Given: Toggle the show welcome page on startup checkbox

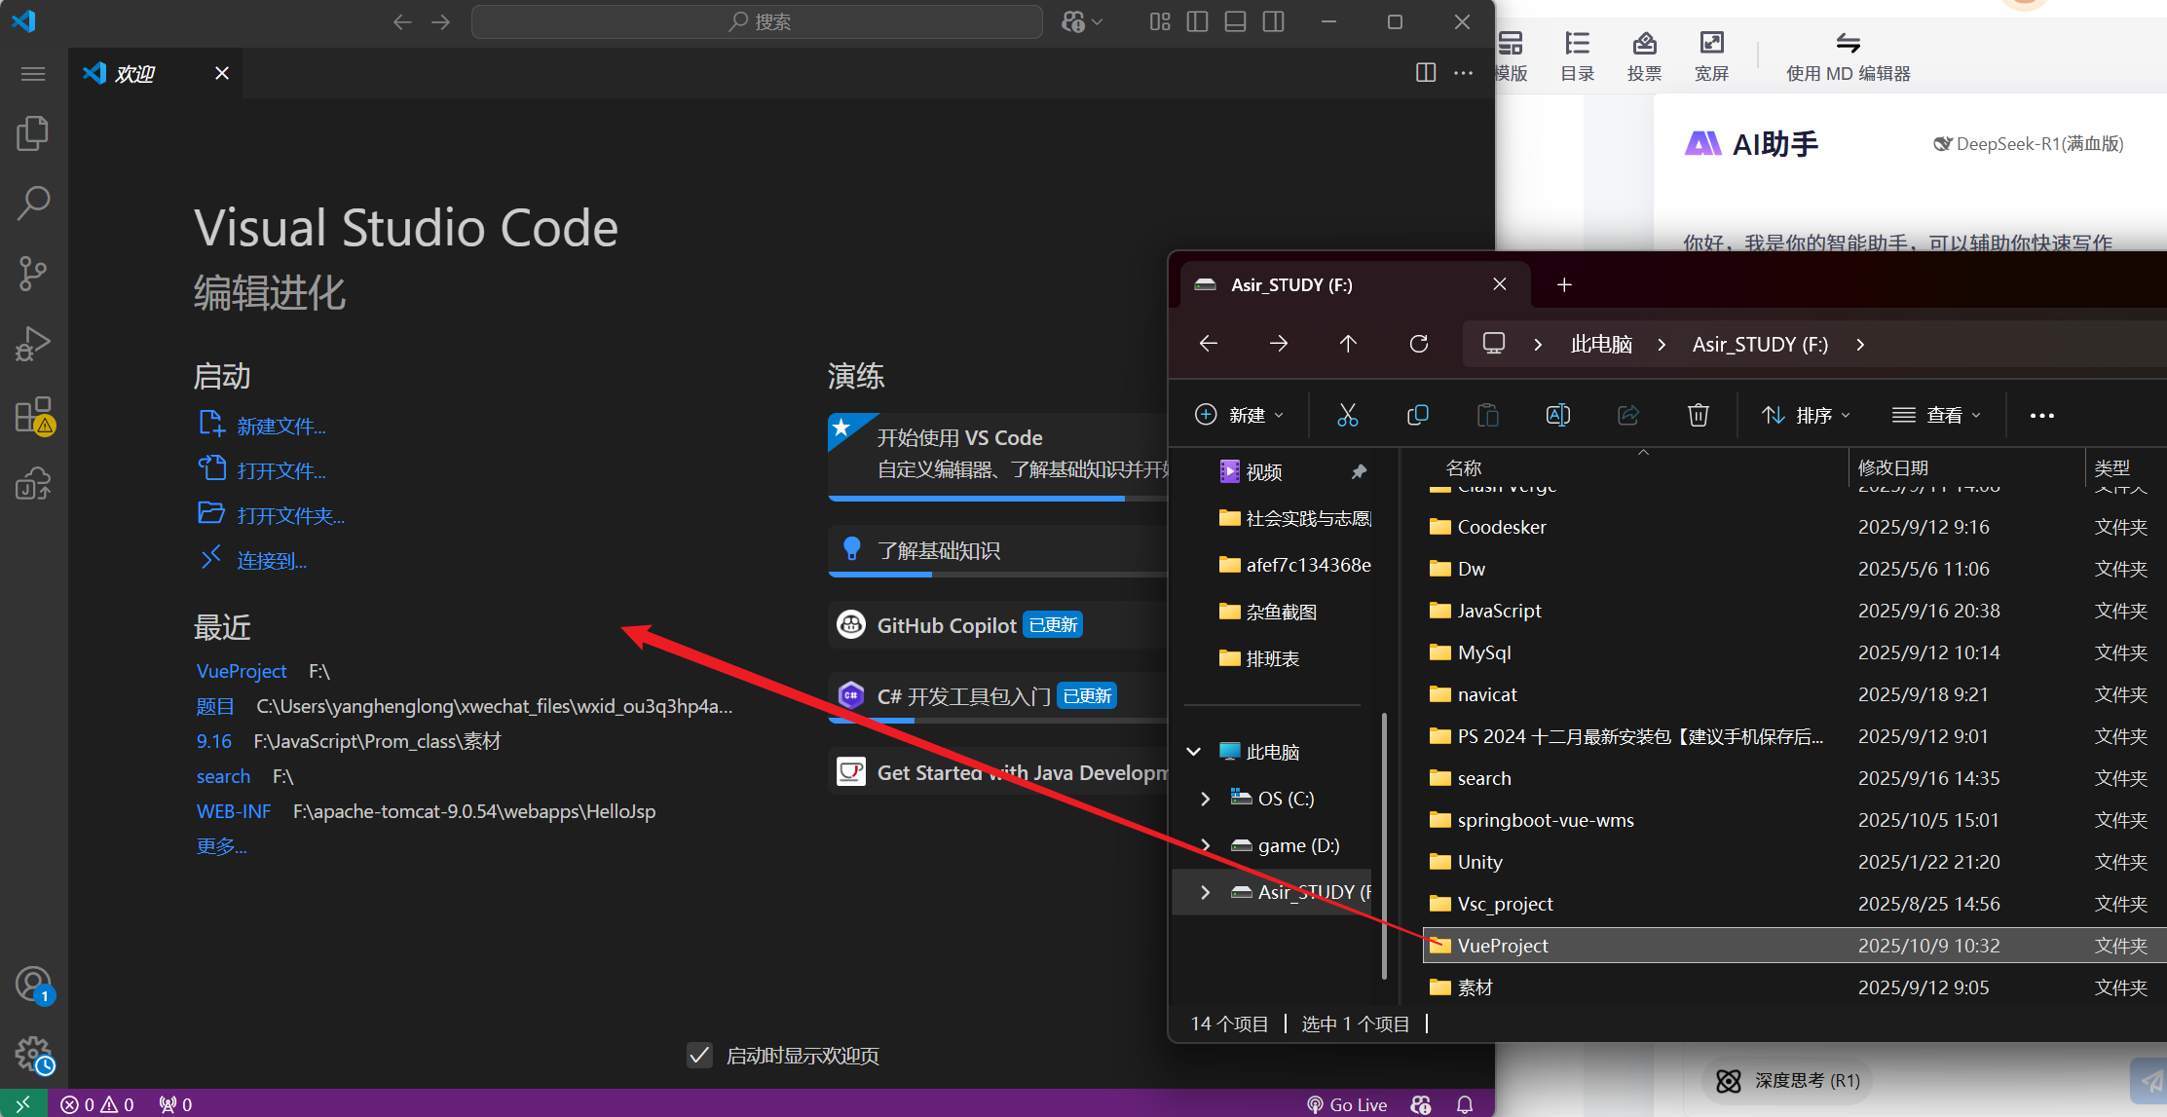Looking at the screenshot, I should [699, 1056].
